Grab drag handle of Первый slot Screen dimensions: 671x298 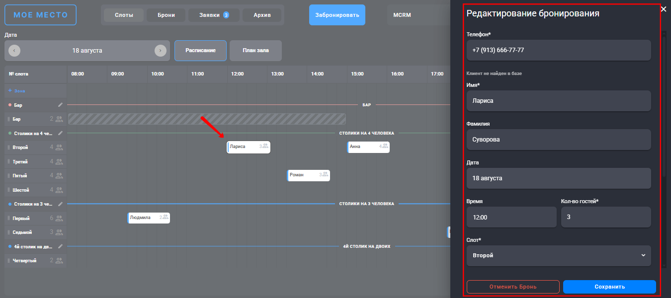(x=8, y=218)
